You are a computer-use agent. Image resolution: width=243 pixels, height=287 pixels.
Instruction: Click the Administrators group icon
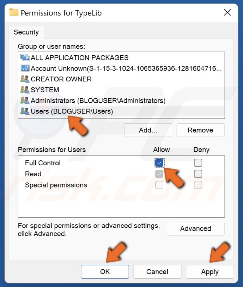click(x=25, y=101)
